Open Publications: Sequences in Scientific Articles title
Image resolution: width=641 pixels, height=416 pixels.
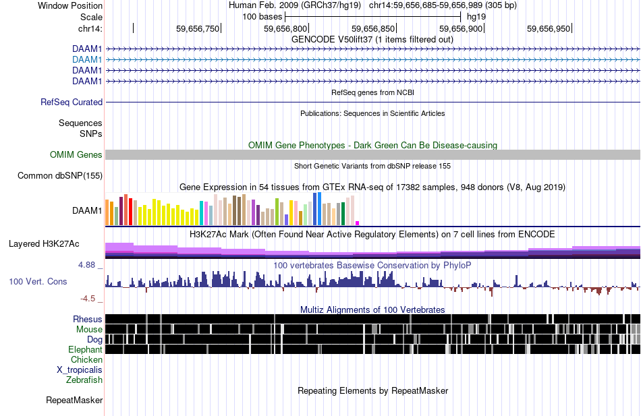tap(372, 113)
